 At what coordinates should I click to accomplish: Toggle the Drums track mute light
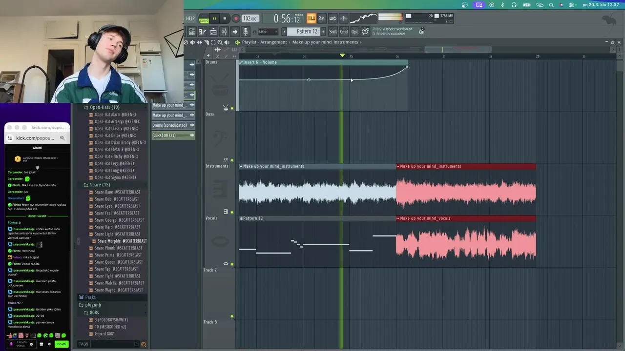click(232, 108)
